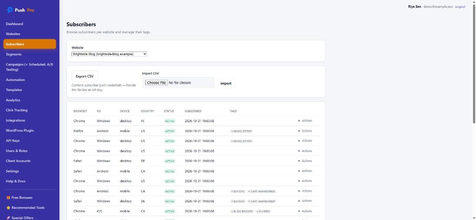The height and width of the screenshot is (220, 476).
Task: Click the Push Pro logo icon
Action: pos(10,10)
